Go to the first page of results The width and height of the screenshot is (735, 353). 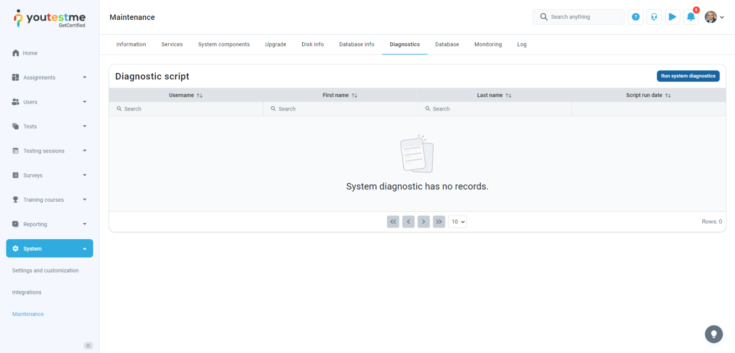[x=393, y=222]
